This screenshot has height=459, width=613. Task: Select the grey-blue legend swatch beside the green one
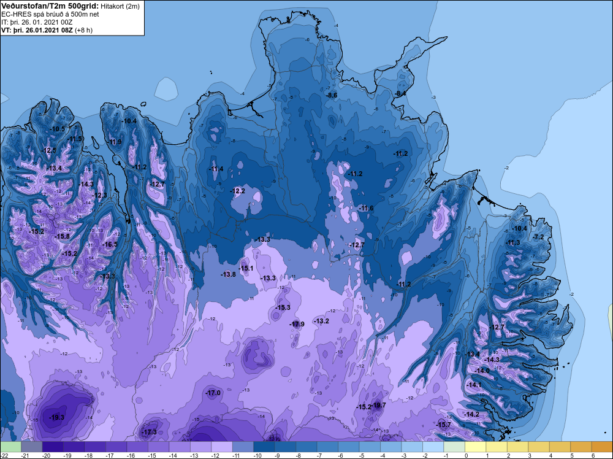[32, 447]
